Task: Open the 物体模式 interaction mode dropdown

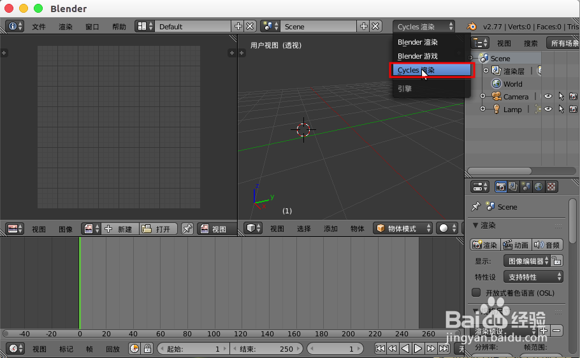Action: coord(403,228)
